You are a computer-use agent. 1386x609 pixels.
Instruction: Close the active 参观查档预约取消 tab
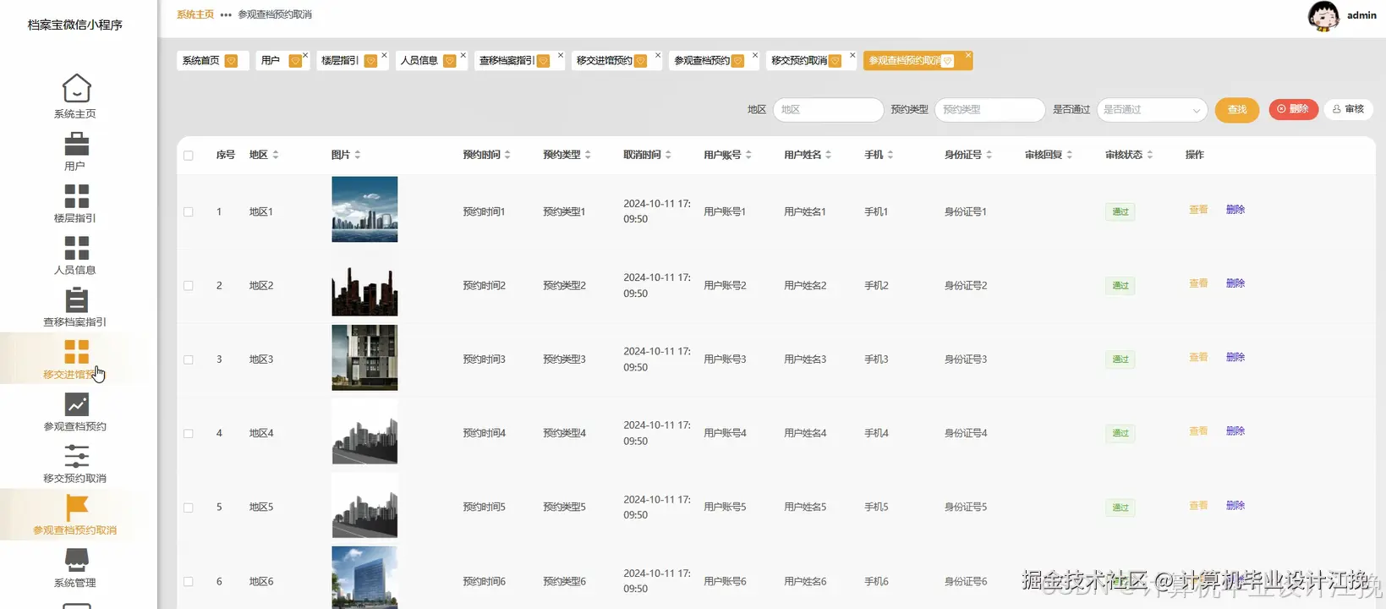click(968, 55)
